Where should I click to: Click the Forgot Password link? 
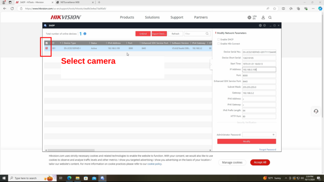268,149
